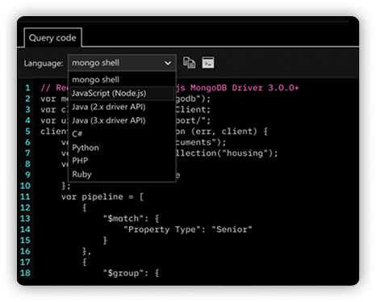The width and height of the screenshot is (376, 302).
Task: Choose JavaScript (Node.js) in the list
Action: (122, 94)
